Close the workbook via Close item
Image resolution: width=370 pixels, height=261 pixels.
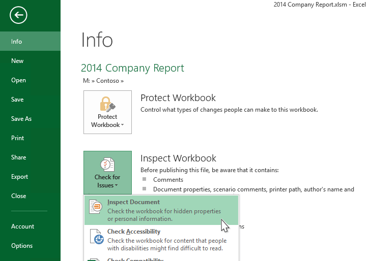(x=30, y=196)
